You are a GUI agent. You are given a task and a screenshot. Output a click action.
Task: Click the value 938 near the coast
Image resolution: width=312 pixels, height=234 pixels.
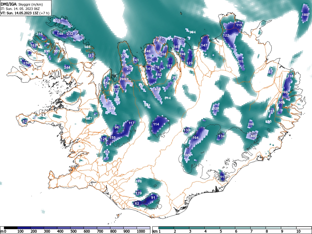[87, 47]
